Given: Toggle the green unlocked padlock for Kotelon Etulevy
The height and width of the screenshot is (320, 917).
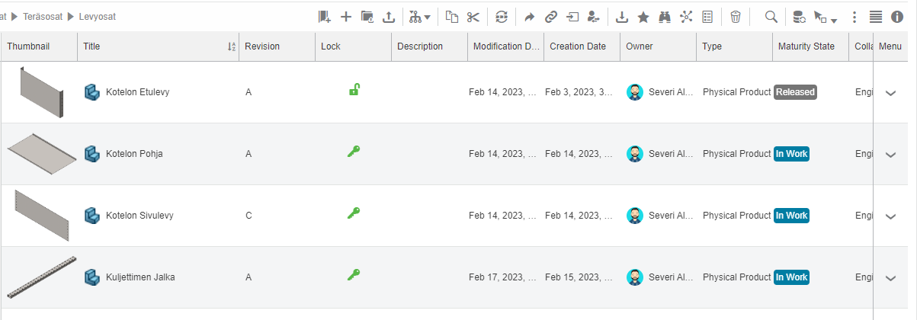Looking at the screenshot, I should tap(354, 90).
